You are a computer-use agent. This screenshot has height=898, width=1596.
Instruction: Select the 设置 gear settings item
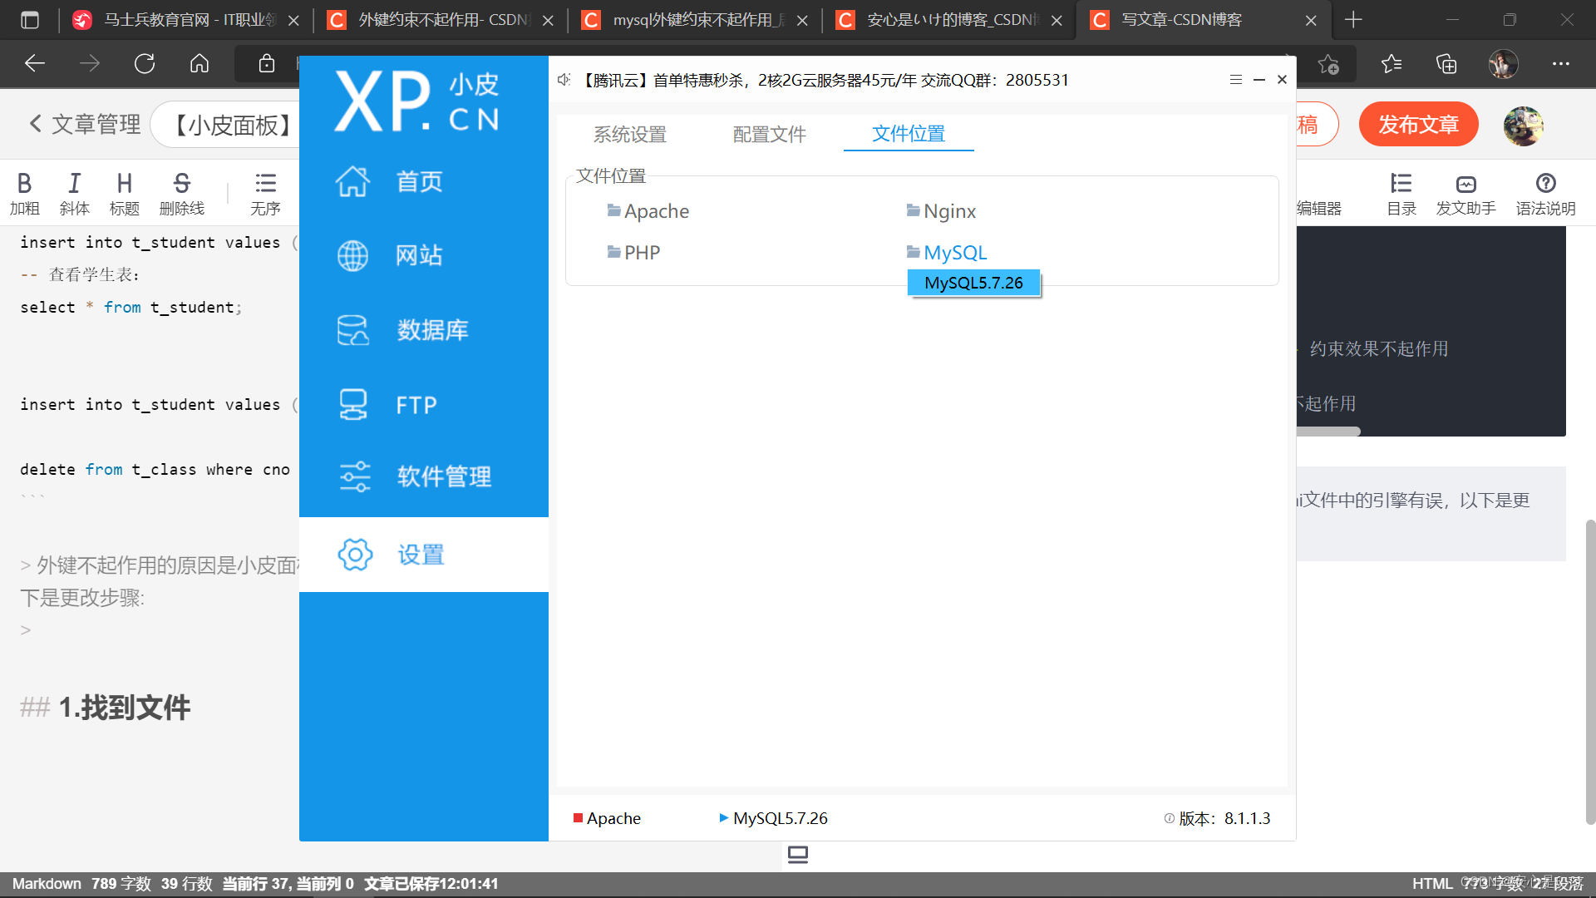coord(356,555)
